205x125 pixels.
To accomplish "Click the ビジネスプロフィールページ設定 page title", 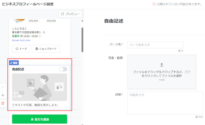I will [28, 4].
